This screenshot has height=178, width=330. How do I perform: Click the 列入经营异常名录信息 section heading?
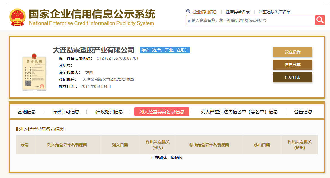[41, 129]
